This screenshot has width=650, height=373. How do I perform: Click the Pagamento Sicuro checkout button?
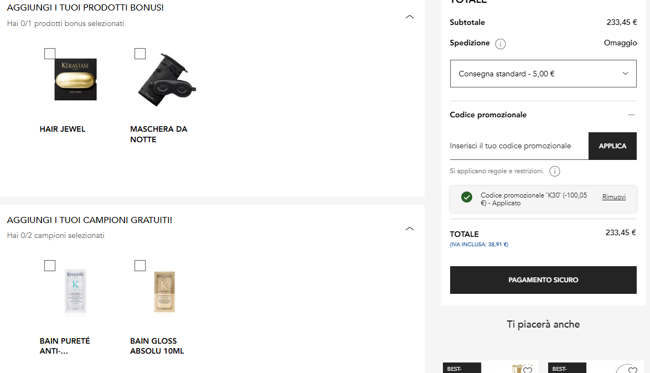543,280
